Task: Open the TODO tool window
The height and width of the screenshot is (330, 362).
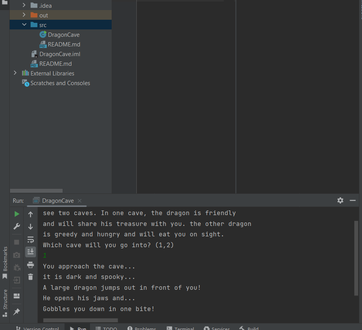Action: [x=106, y=328]
